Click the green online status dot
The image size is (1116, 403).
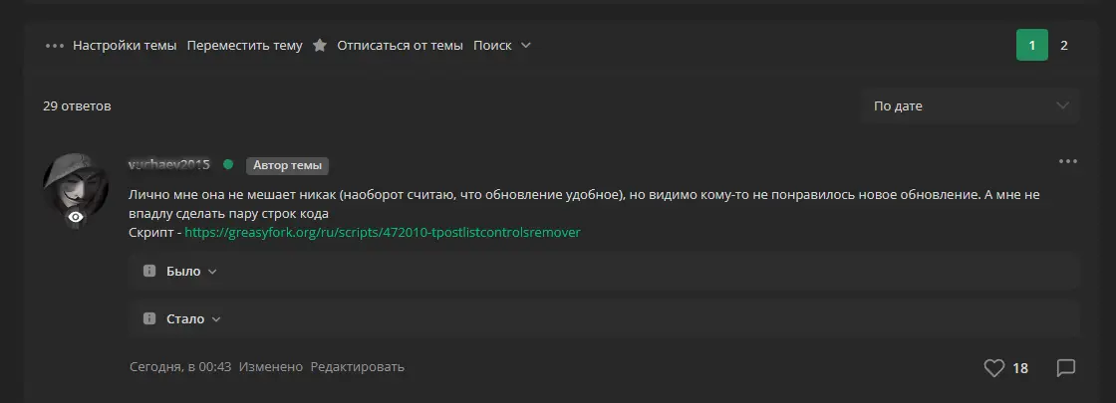tap(228, 164)
